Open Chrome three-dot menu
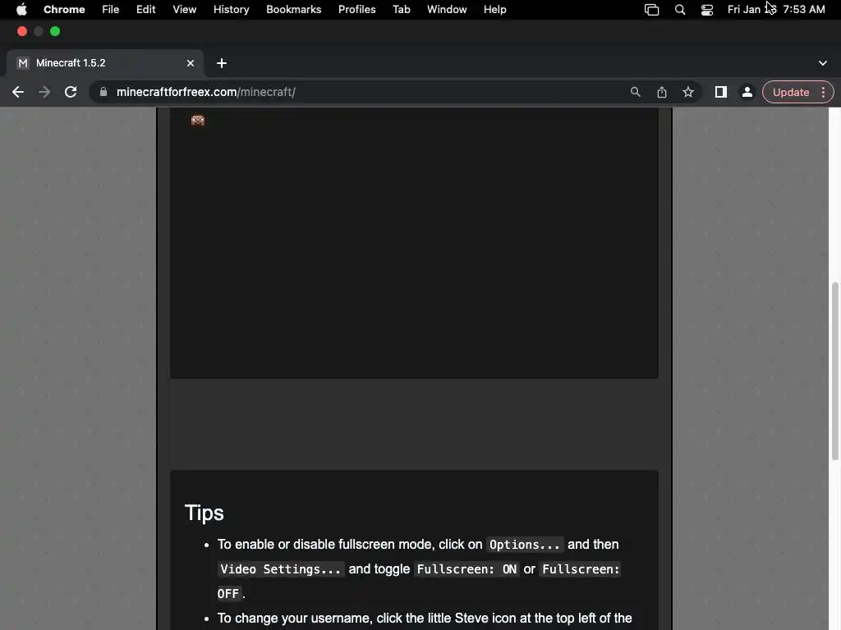The height and width of the screenshot is (630, 841). click(x=823, y=92)
